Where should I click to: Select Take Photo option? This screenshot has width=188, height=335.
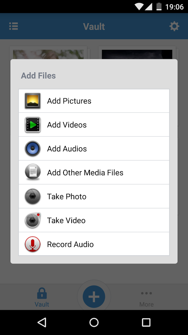click(x=94, y=196)
